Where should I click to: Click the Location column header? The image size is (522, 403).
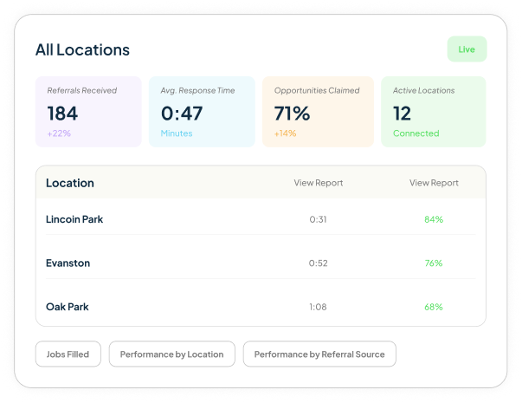(x=70, y=183)
